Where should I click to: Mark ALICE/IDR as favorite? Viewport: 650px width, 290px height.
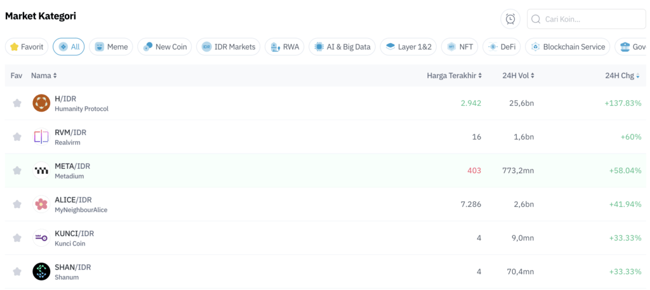(x=17, y=204)
